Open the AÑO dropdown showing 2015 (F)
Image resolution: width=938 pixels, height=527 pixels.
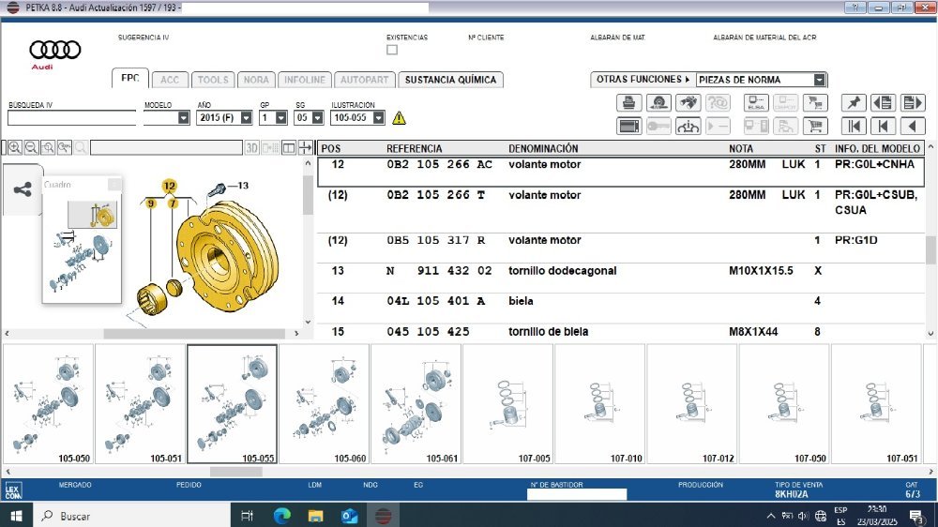pyautogui.click(x=246, y=118)
